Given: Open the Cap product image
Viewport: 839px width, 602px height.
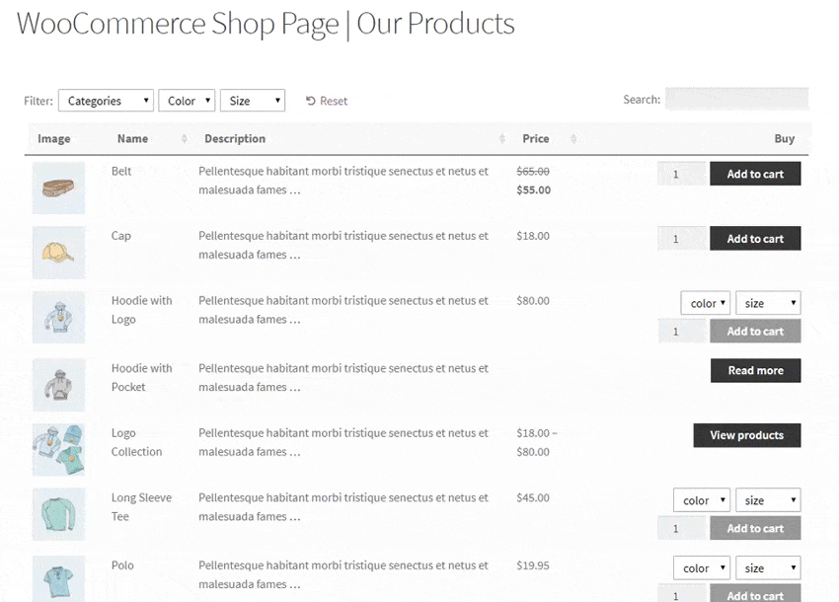Looking at the screenshot, I should pyautogui.click(x=58, y=252).
